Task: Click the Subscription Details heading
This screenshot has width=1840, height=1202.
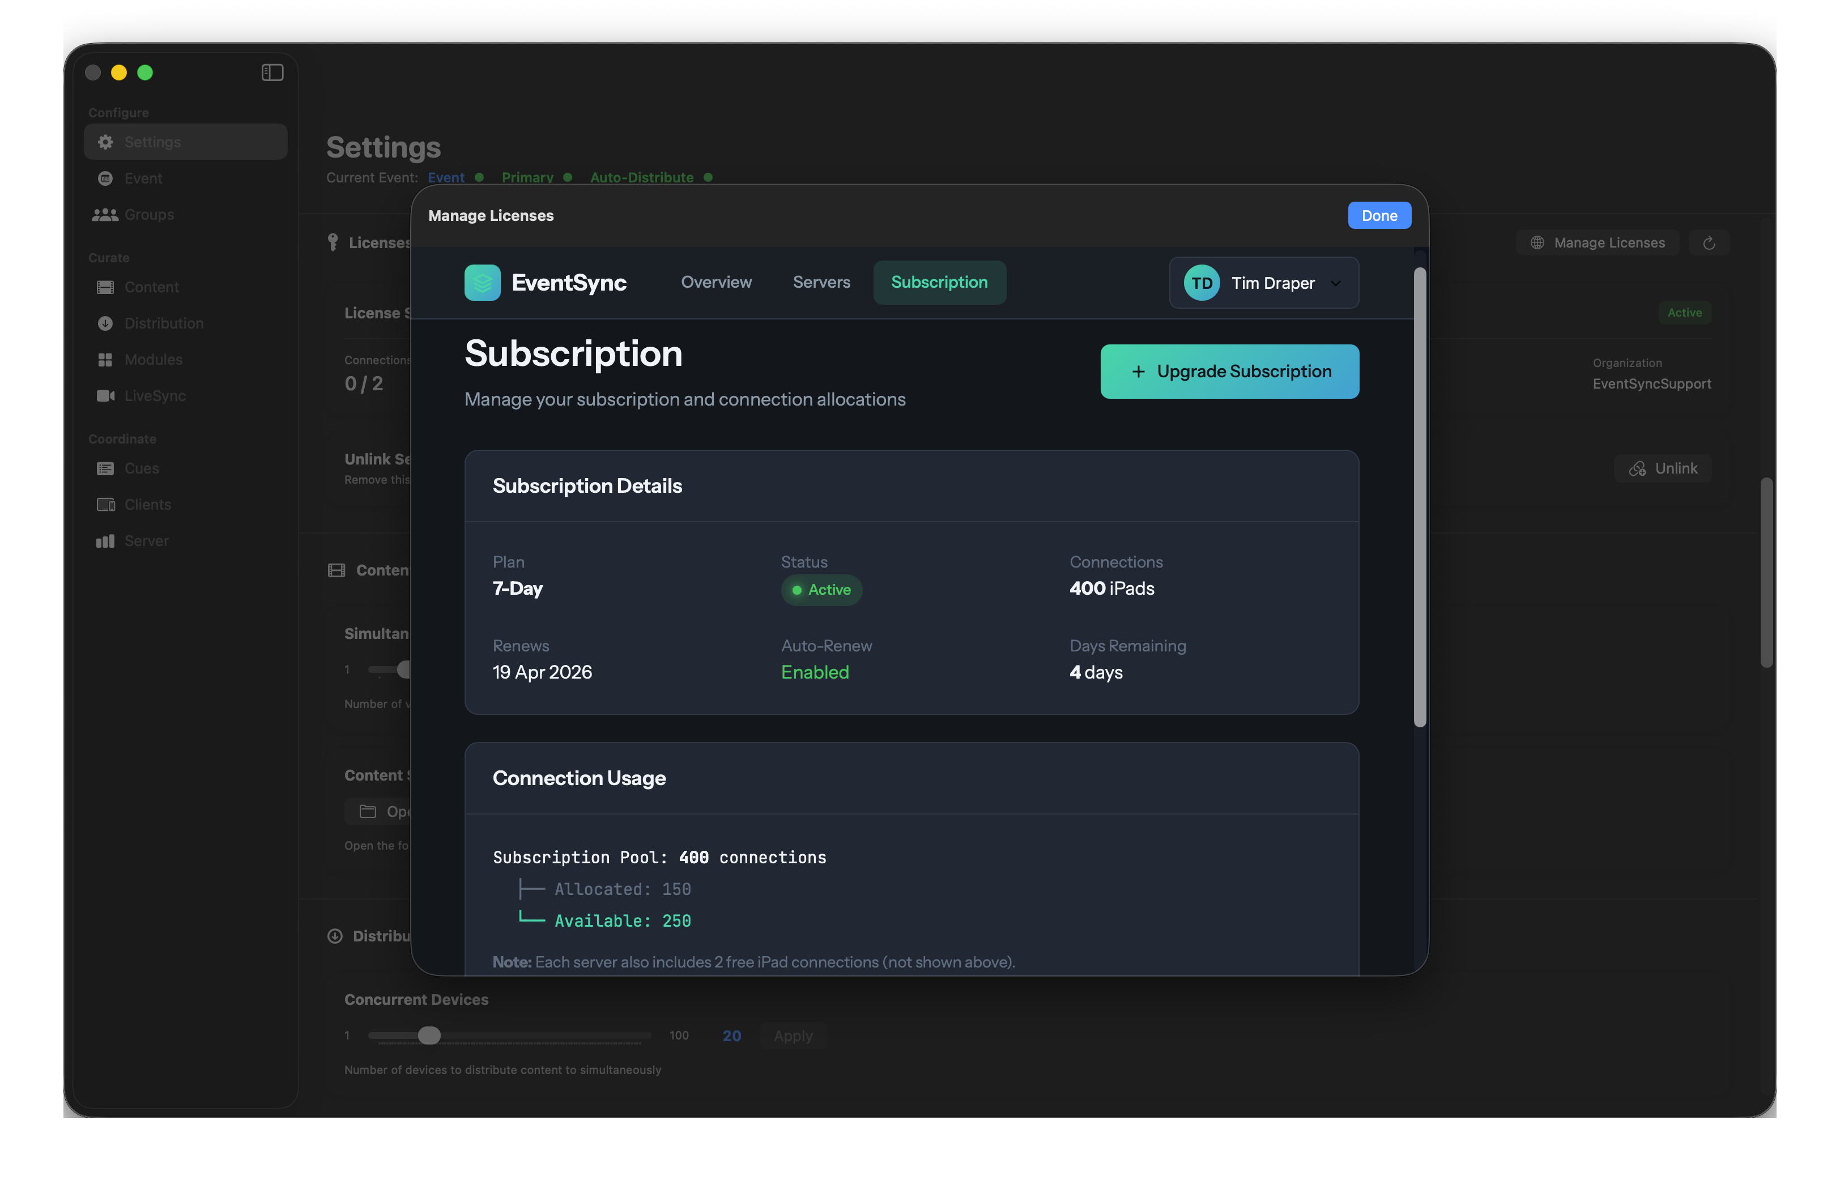Action: coord(587,486)
